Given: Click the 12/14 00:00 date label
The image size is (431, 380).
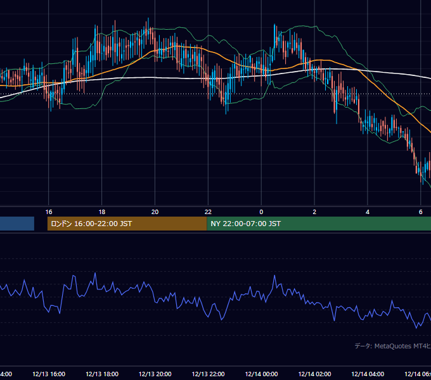Looking at the screenshot, I should (x=261, y=374).
